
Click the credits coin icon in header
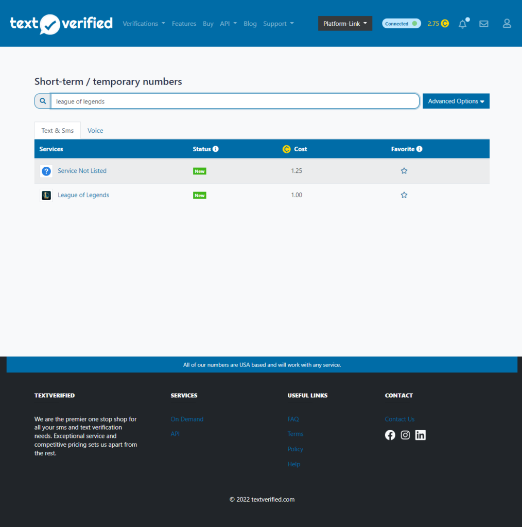pyautogui.click(x=445, y=24)
